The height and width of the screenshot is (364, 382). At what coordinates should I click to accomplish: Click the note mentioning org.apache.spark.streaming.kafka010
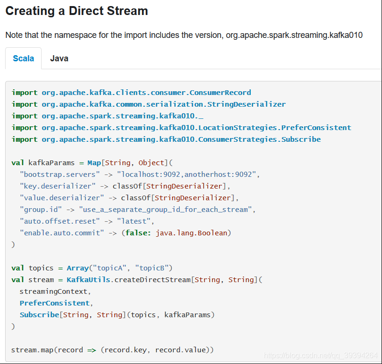[184, 35]
